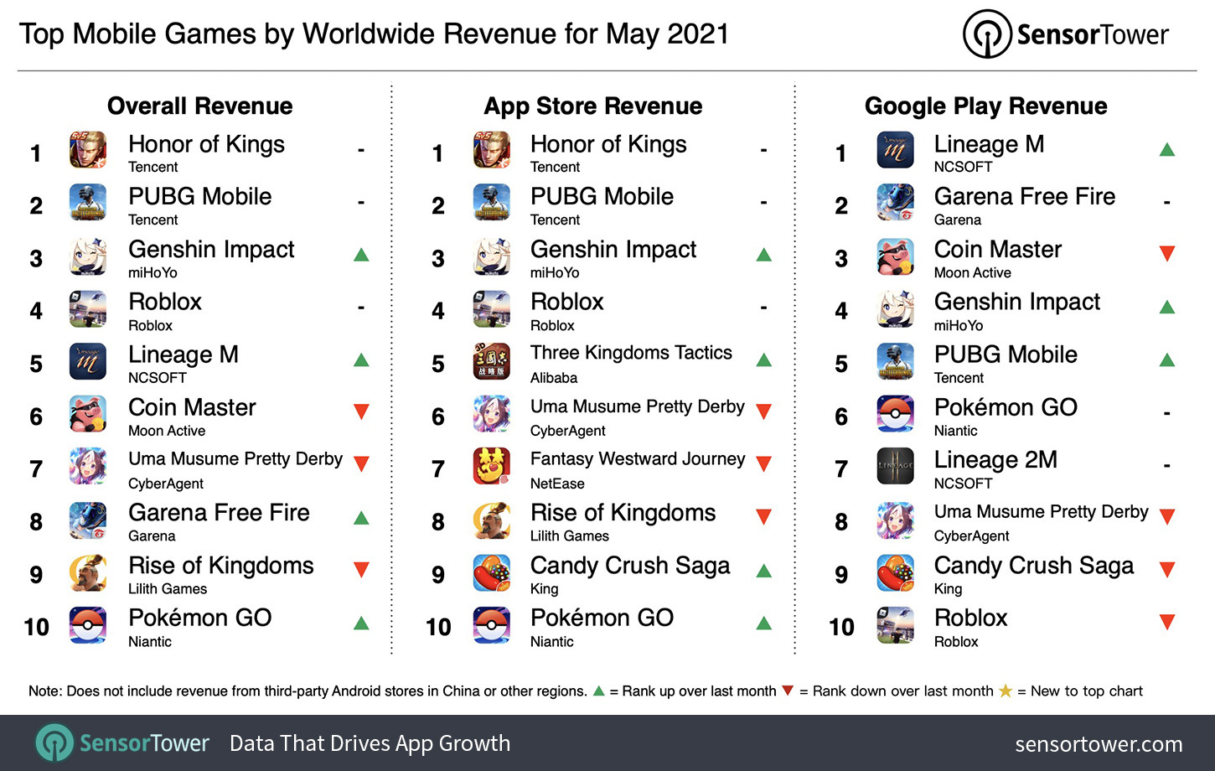Click green up arrow beside Lineage M in Google Play
Viewport: 1215px width, 771px height.
(x=1166, y=150)
